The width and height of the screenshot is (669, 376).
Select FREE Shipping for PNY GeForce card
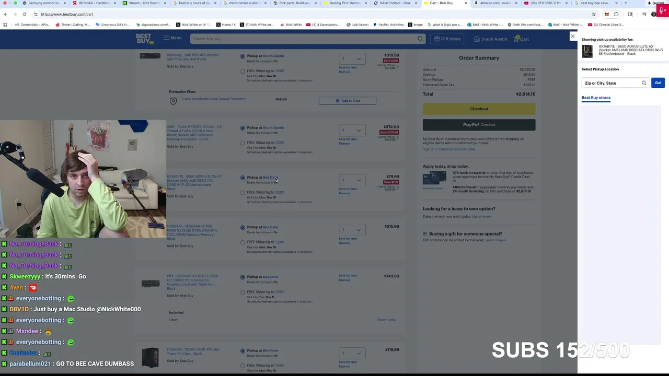(243, 292)
